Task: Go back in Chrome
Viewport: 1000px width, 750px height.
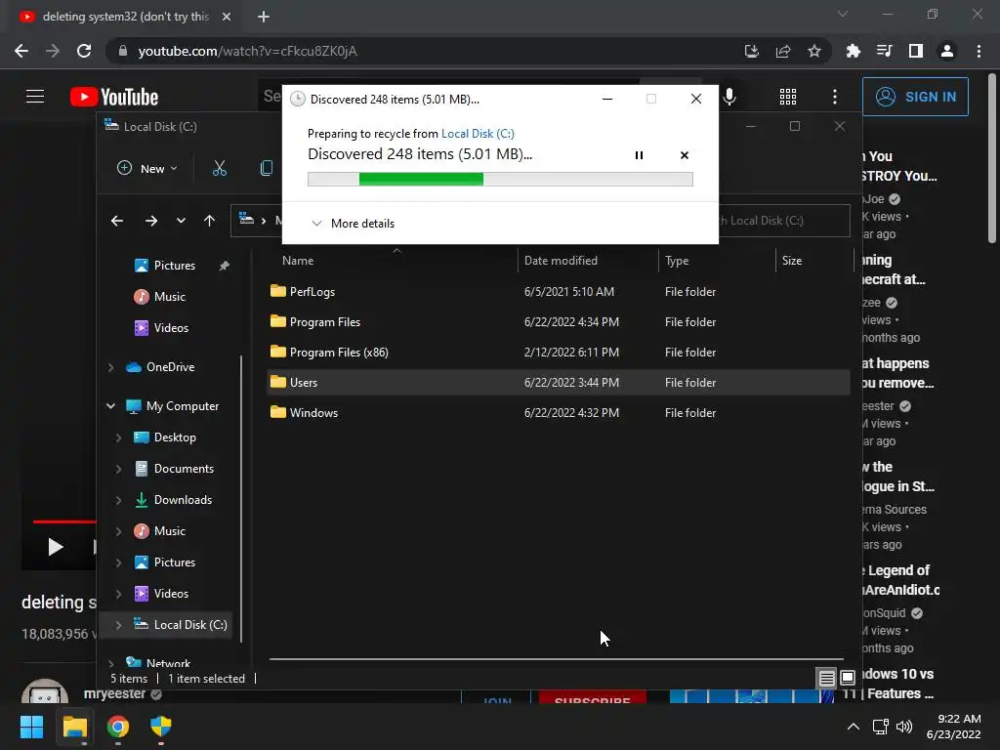Action: [21, 51]
